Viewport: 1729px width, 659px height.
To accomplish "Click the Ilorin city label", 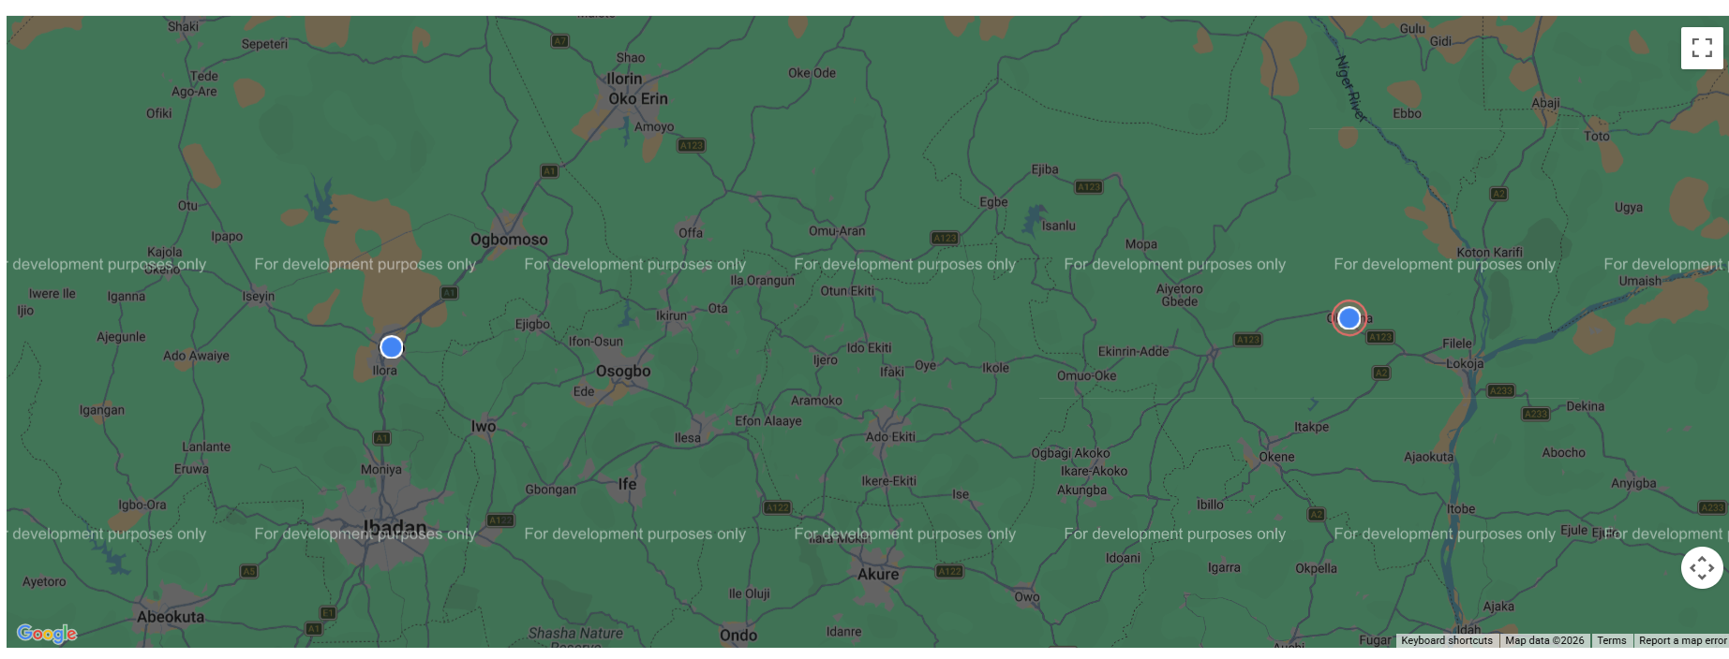I will coord(624,79).
